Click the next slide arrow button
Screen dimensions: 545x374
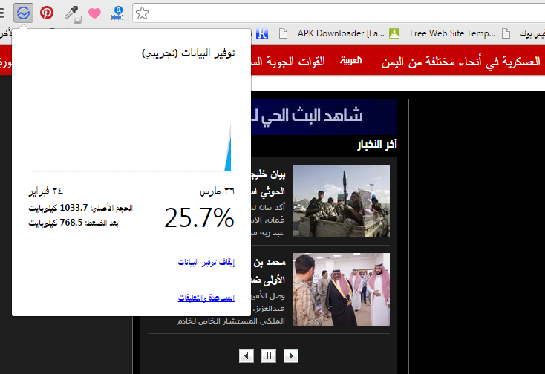291,355
